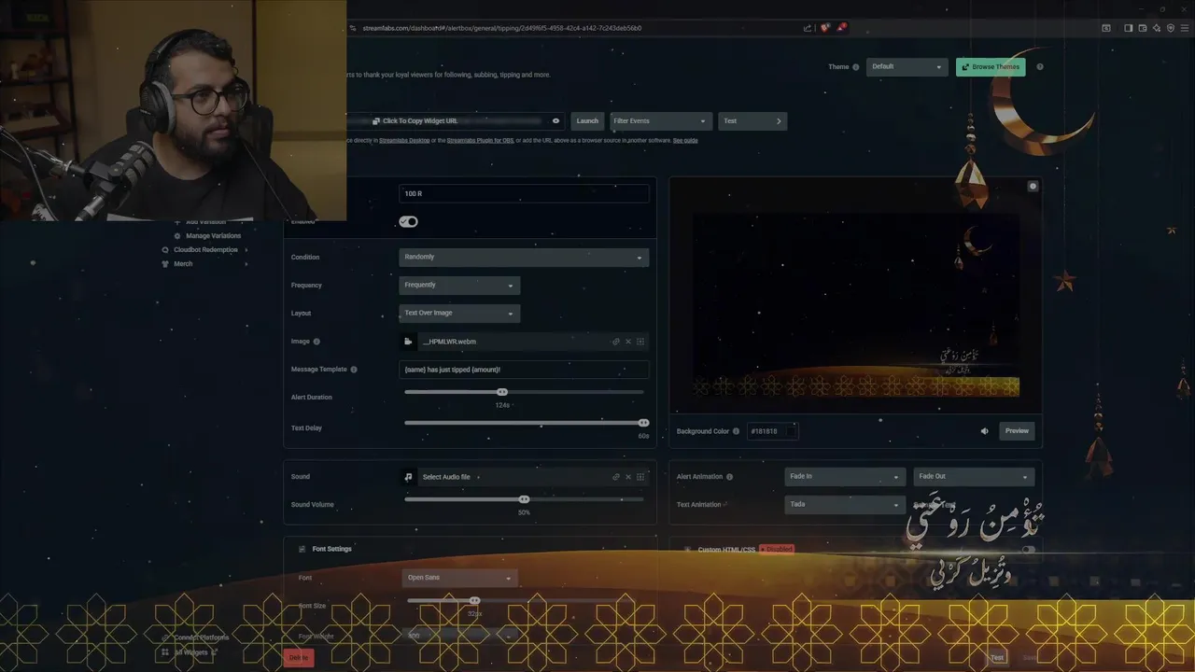1195x672 pixels.
Task: Open the Filter Events dropdown
Action: (x=660, y=121)
